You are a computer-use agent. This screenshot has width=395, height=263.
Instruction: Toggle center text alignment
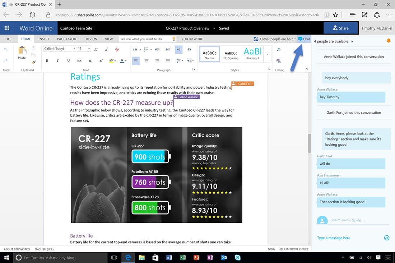[x=146, y=61]
